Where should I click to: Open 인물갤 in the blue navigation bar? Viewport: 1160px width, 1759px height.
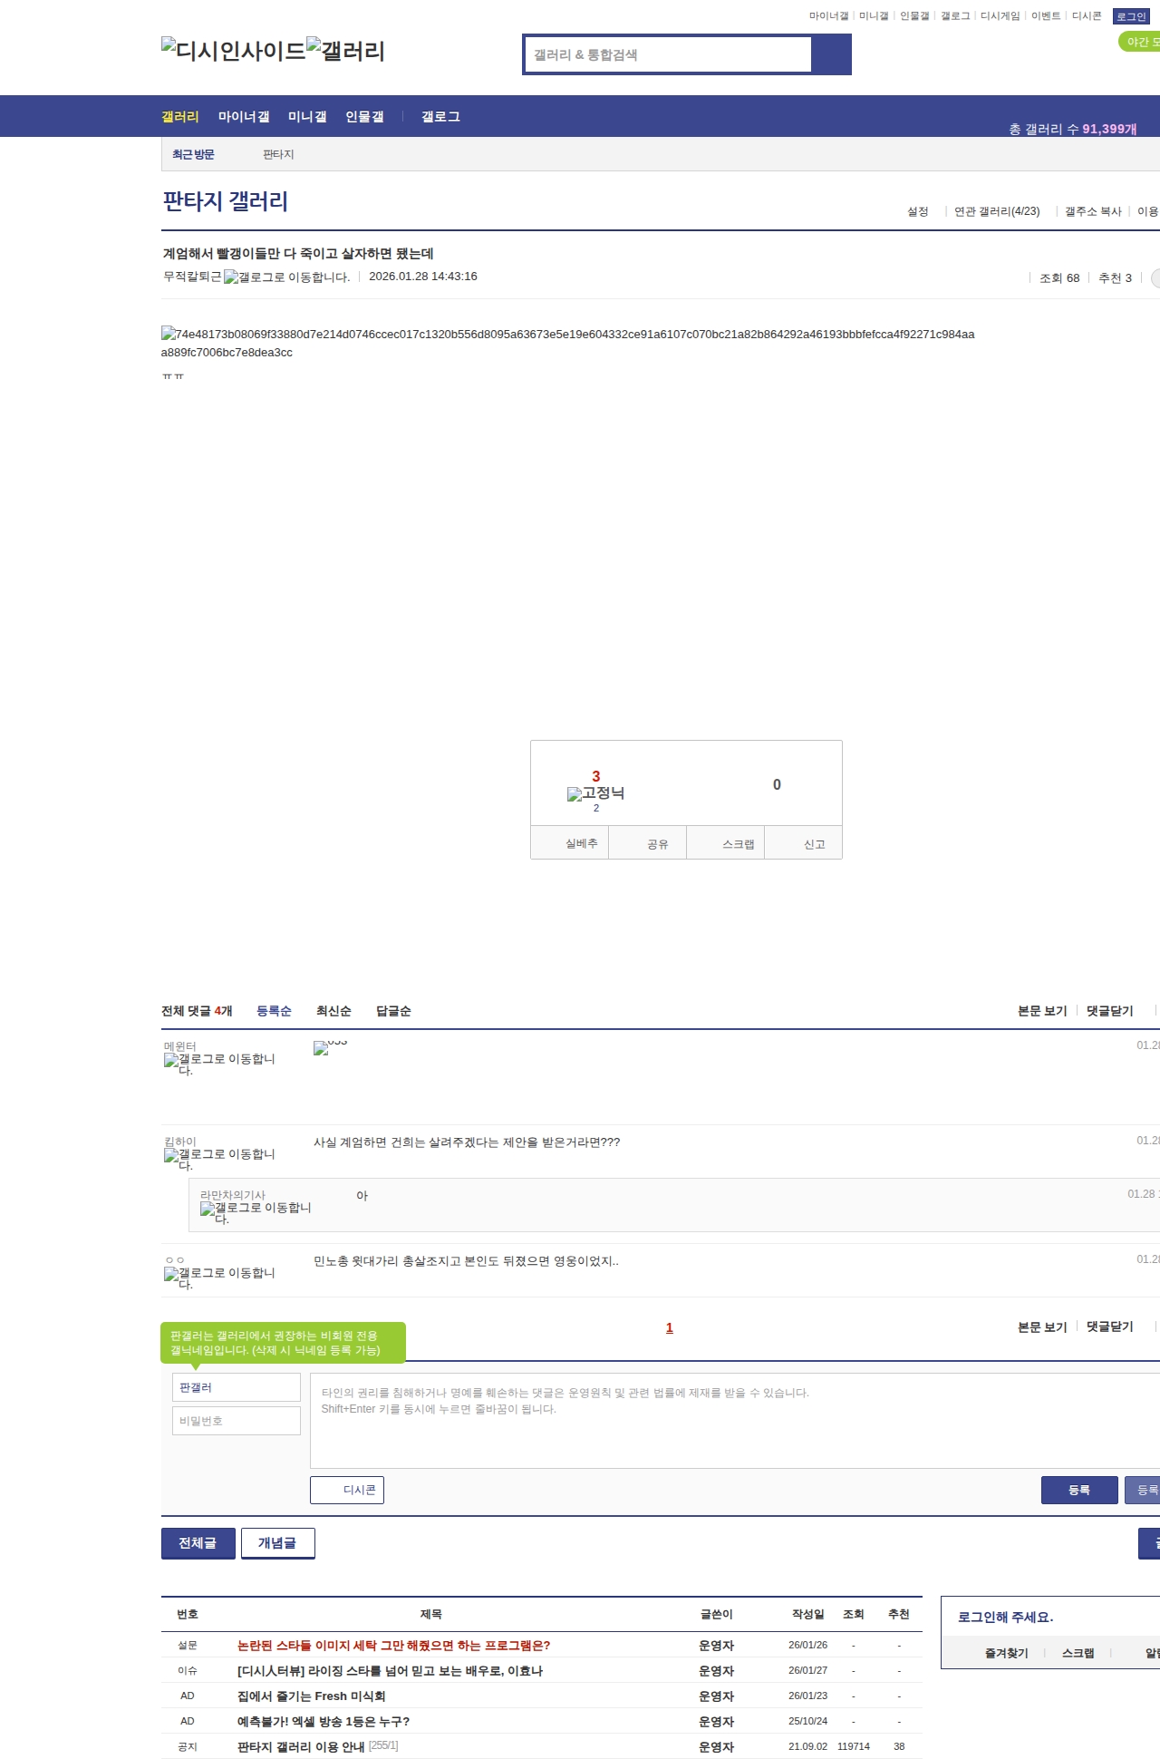[364, 116]
